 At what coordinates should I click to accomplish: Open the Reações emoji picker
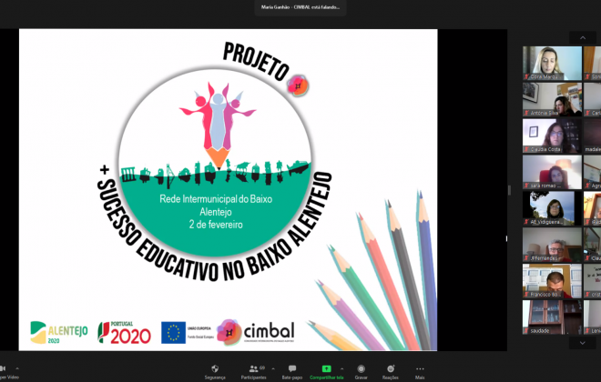click(390, 370)
